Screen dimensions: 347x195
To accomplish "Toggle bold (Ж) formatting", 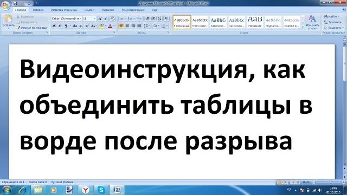I will point(54,26).
